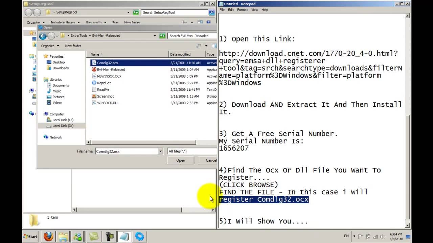The image size is (433, 243).
Task: Click the Back arrow in Open dialog
Action: pos(43,35)
